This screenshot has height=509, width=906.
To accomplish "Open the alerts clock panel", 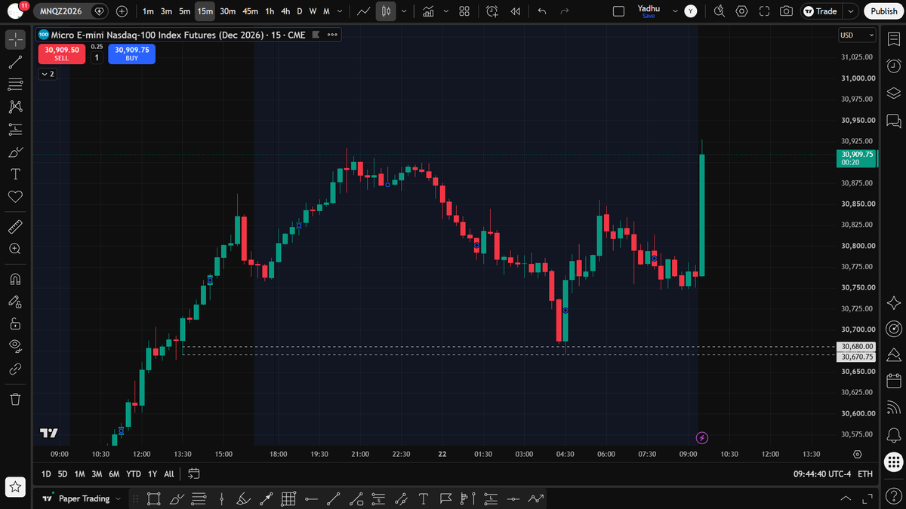I will click(x=894, y=66).
